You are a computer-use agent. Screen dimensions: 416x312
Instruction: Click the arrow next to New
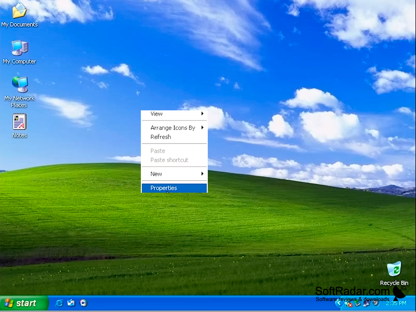[203, 174]
